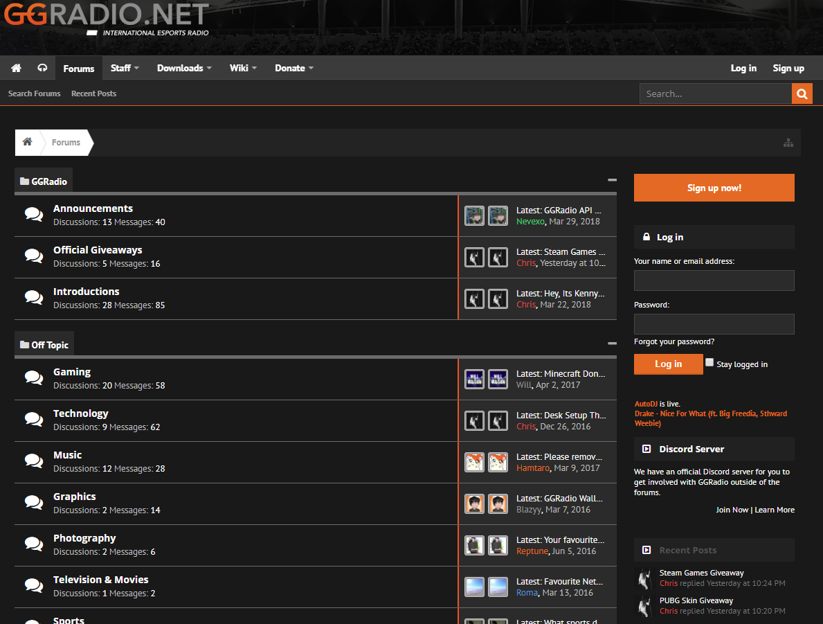Click the Music forum speech bubble icon

[34, 461]
